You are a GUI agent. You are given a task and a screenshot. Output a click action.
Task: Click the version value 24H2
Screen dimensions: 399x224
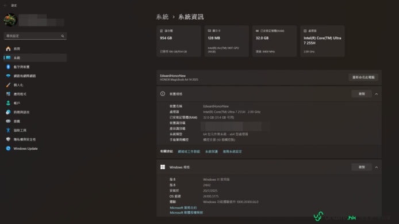point(206,185)
